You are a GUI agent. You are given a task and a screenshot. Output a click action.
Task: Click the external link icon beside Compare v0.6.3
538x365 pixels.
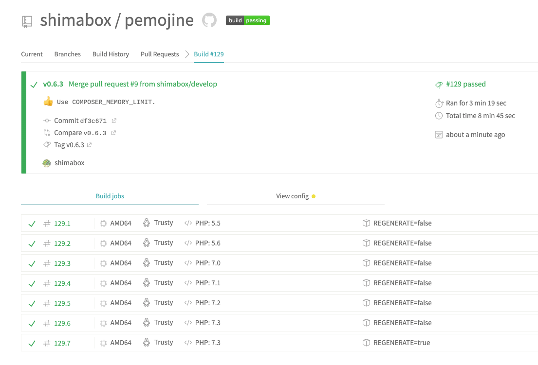(x=113, y=133)
